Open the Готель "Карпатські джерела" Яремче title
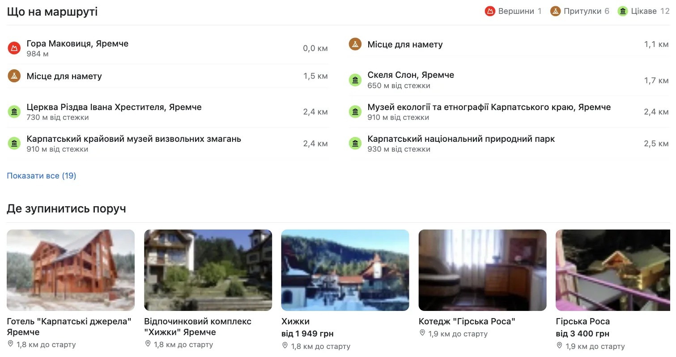The width and height of the screenshot is (676, 357). (69, 327)
